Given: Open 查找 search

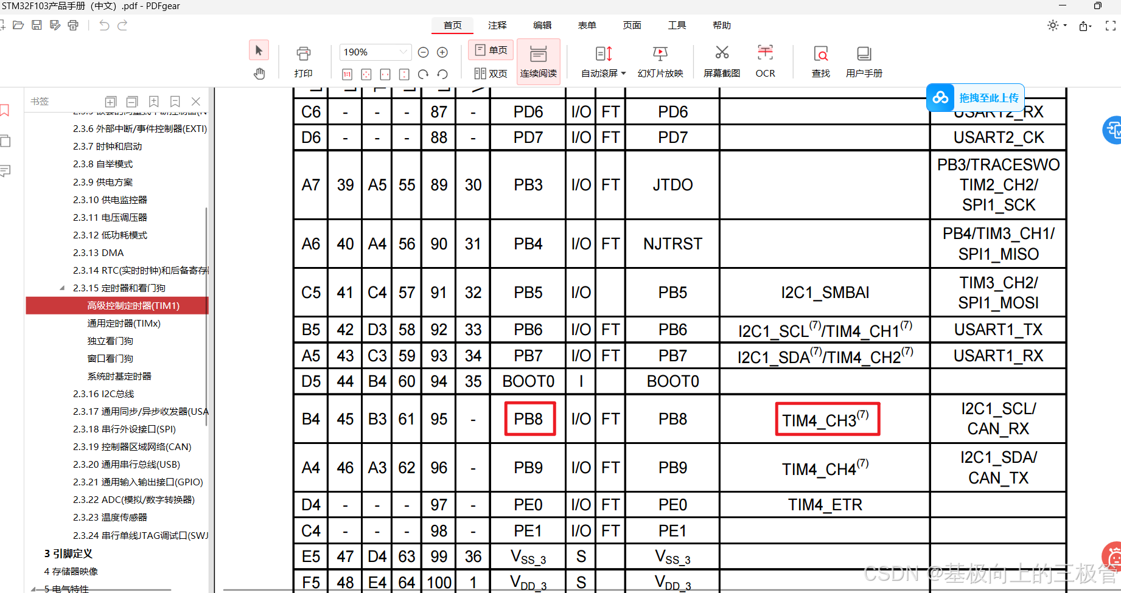Looking at the screenshot, I should (821, 61).
